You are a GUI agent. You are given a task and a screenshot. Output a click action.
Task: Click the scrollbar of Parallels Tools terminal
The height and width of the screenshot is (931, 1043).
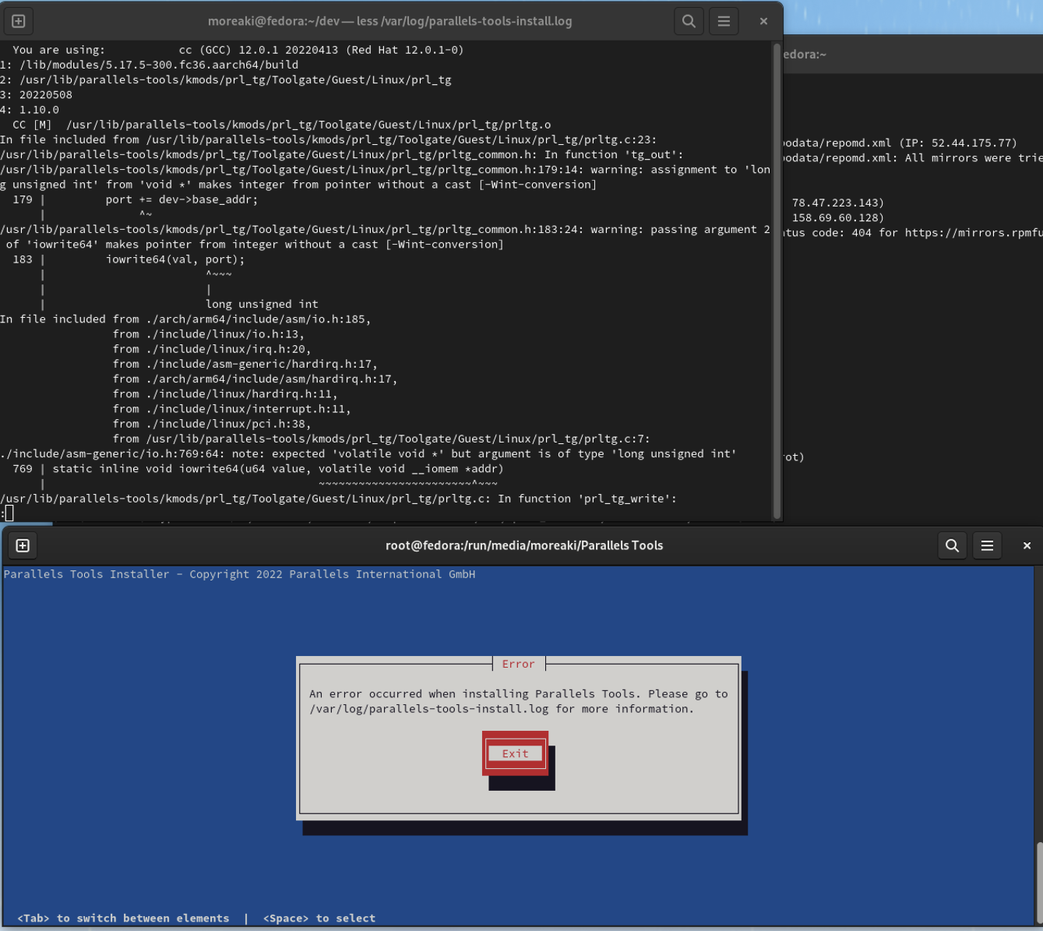[1039, 884]
